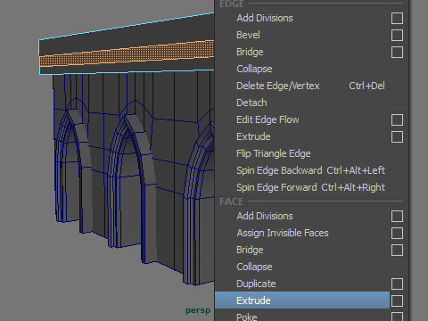428x321 pixels.
Task: Open Duplicate option box
Action: click(x=397, y=284)
